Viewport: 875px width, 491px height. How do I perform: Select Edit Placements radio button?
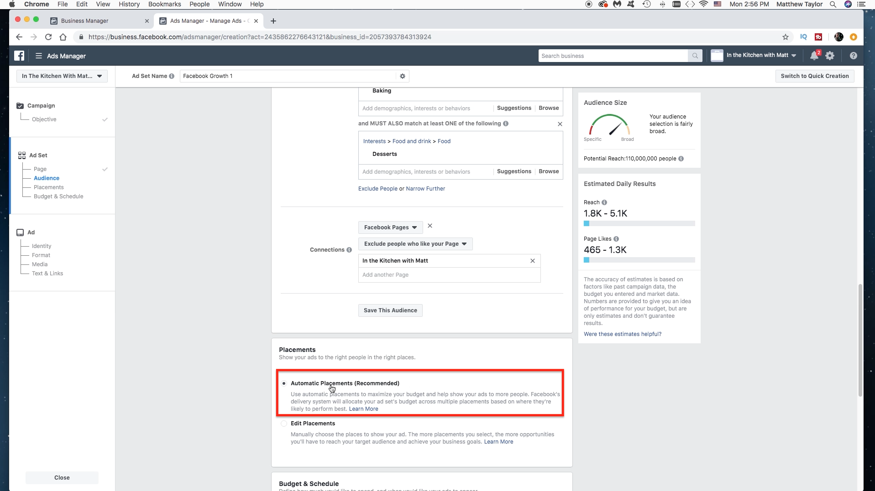point(284,424)
